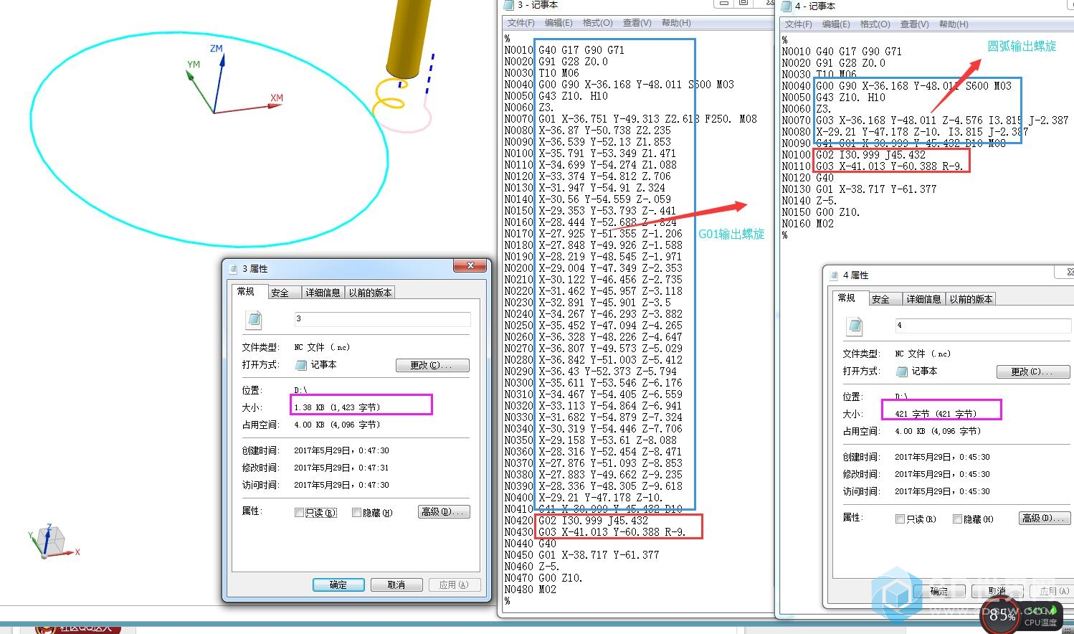This screenshot has width=1074, height=634.
Task: Close the 3 属性 dialog
Action: pos(470,266)
